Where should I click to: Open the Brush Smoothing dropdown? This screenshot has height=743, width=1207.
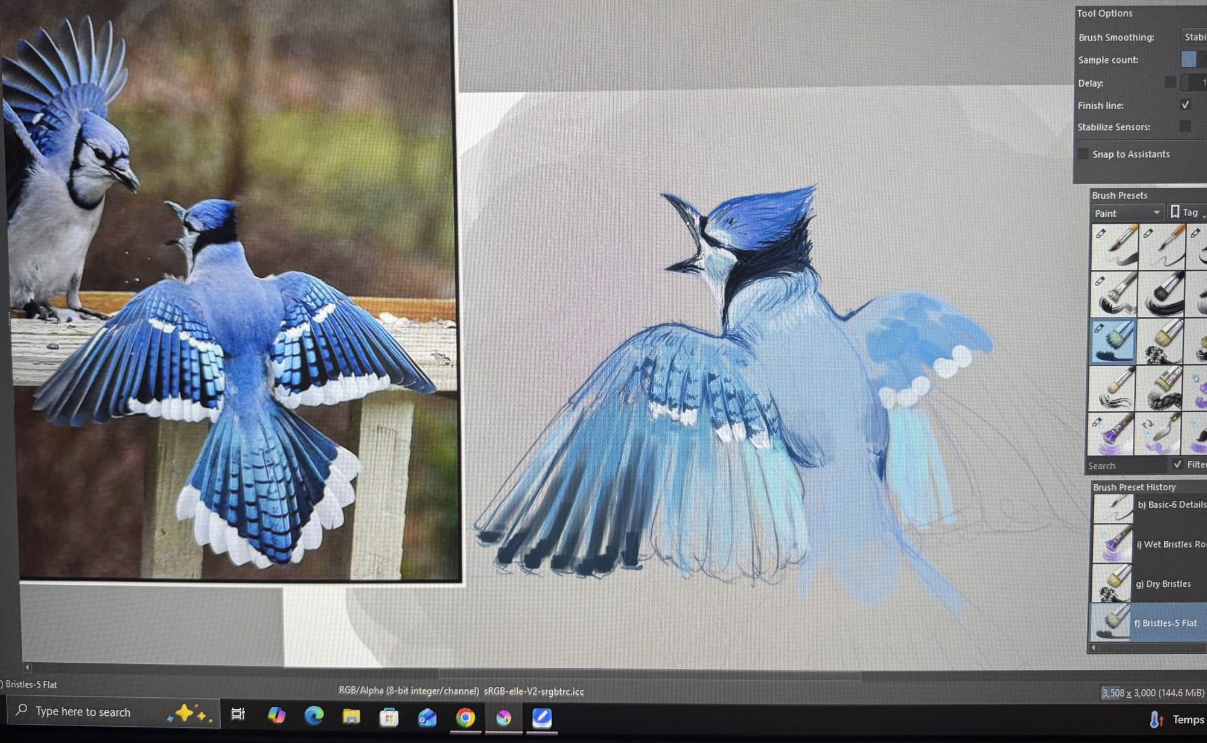(1194, 37)
